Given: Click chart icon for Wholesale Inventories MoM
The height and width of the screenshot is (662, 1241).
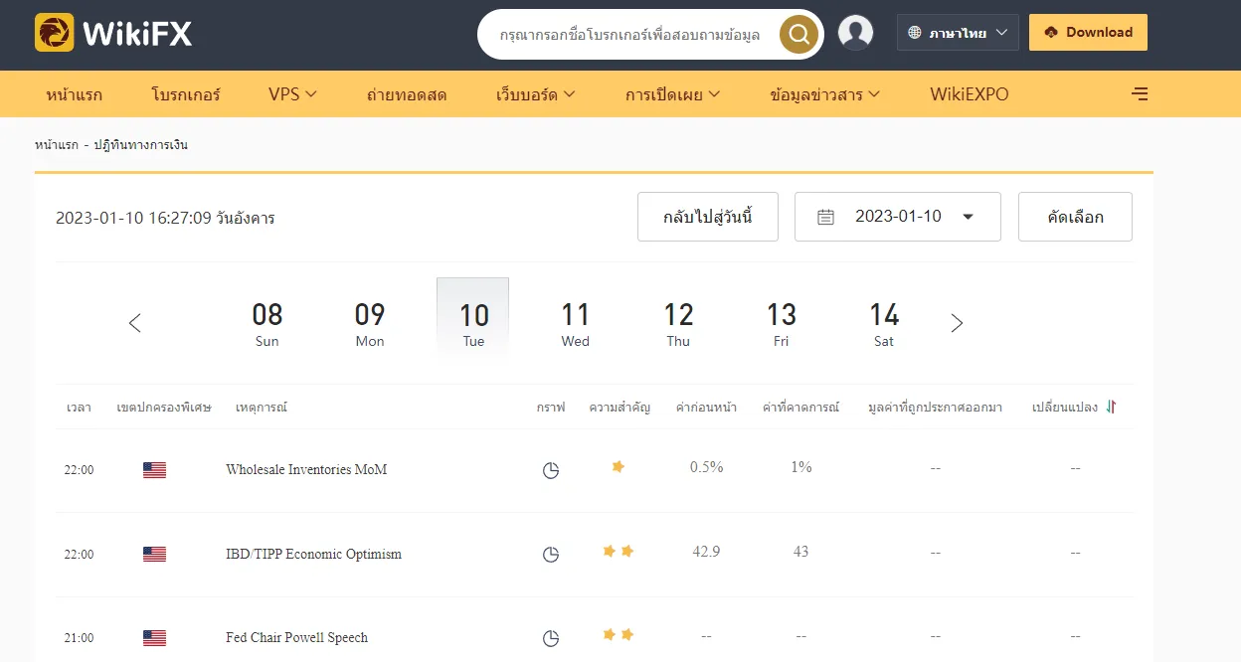Looking at the screenshot, I should [x=551, y=470].
